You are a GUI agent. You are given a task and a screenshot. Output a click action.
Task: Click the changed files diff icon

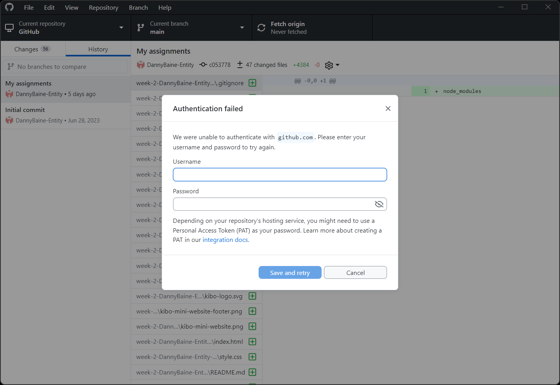pyautogui.click(x=239, y=65)
